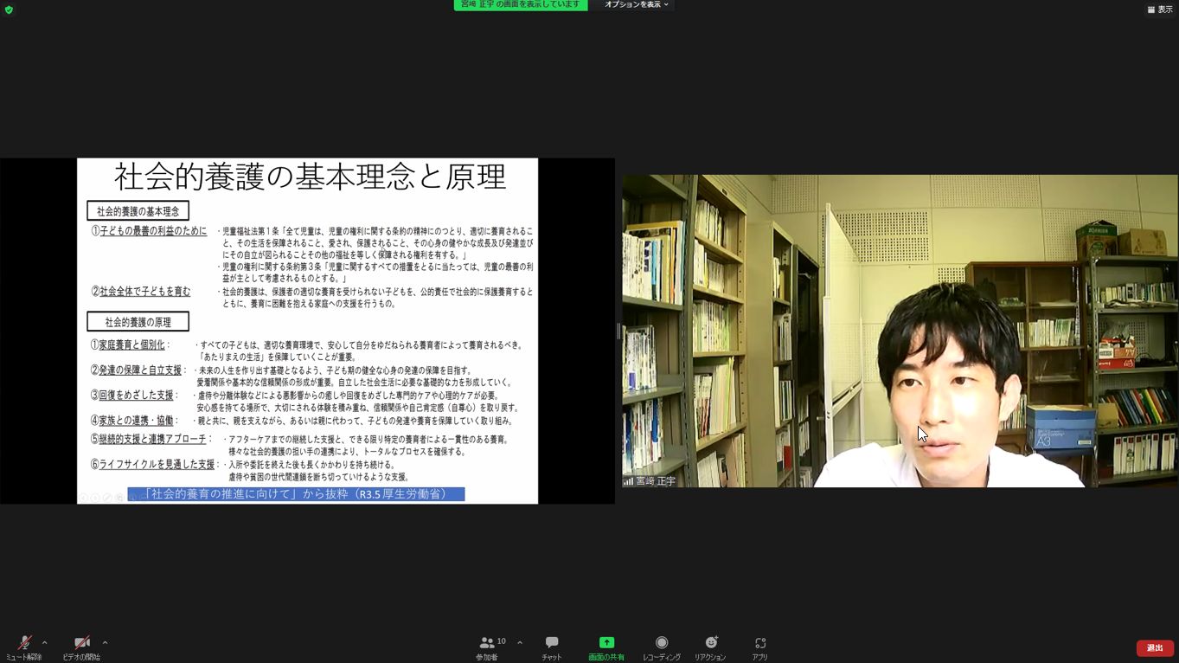
Task: Click the red leave (退出) button
Action: [x=1155, y=648]
